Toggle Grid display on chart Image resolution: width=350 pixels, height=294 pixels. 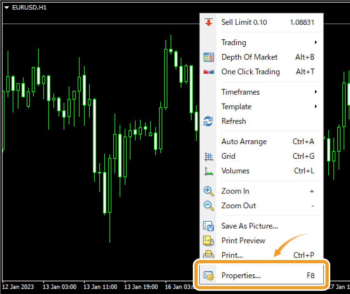[x=228, y=156]
